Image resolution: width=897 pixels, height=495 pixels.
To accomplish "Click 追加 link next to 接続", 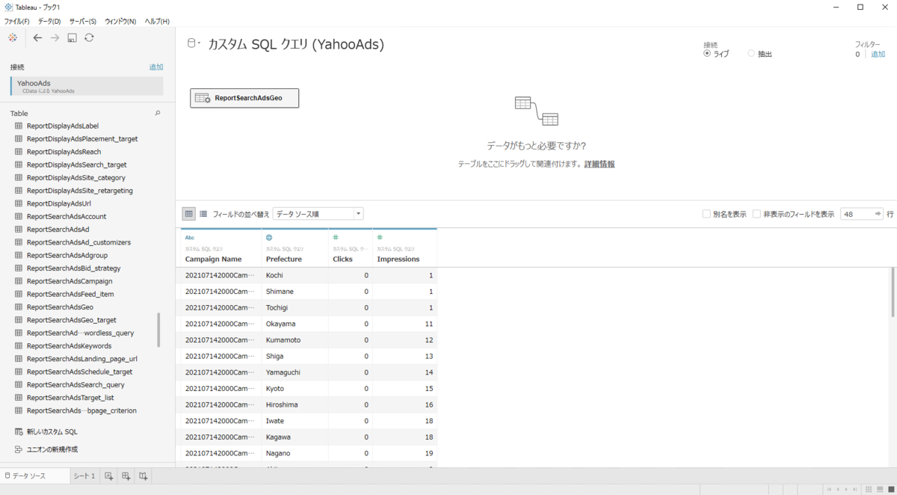I will pos(156,67).
